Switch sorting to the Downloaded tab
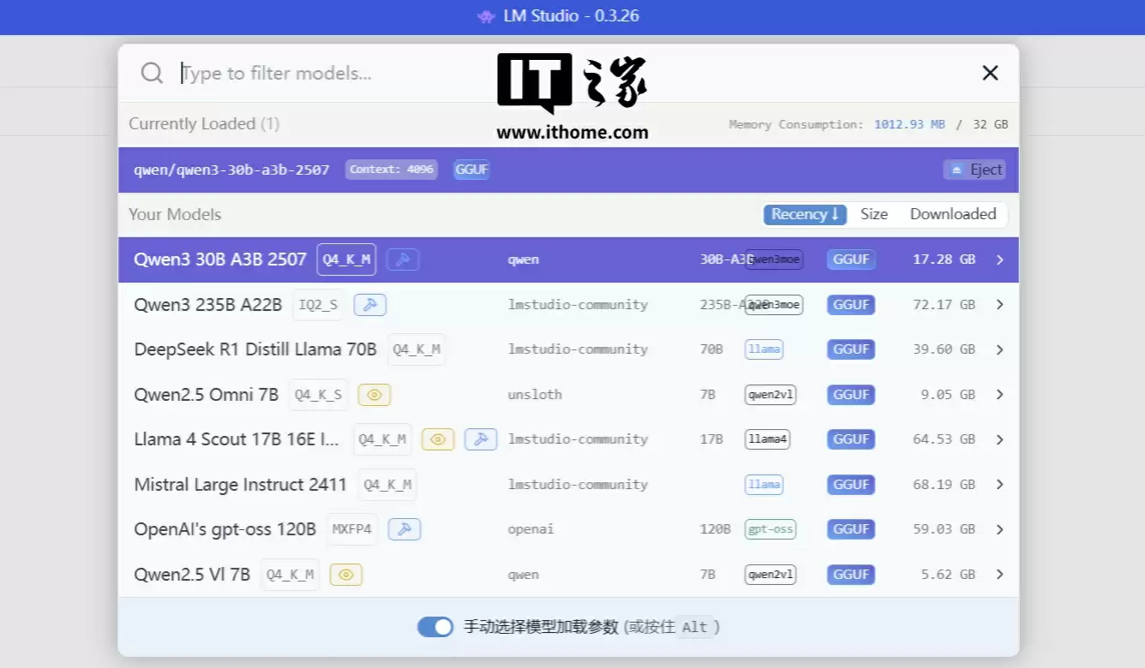The height and width of the screenshot is (668, 1145). [953, 214]
